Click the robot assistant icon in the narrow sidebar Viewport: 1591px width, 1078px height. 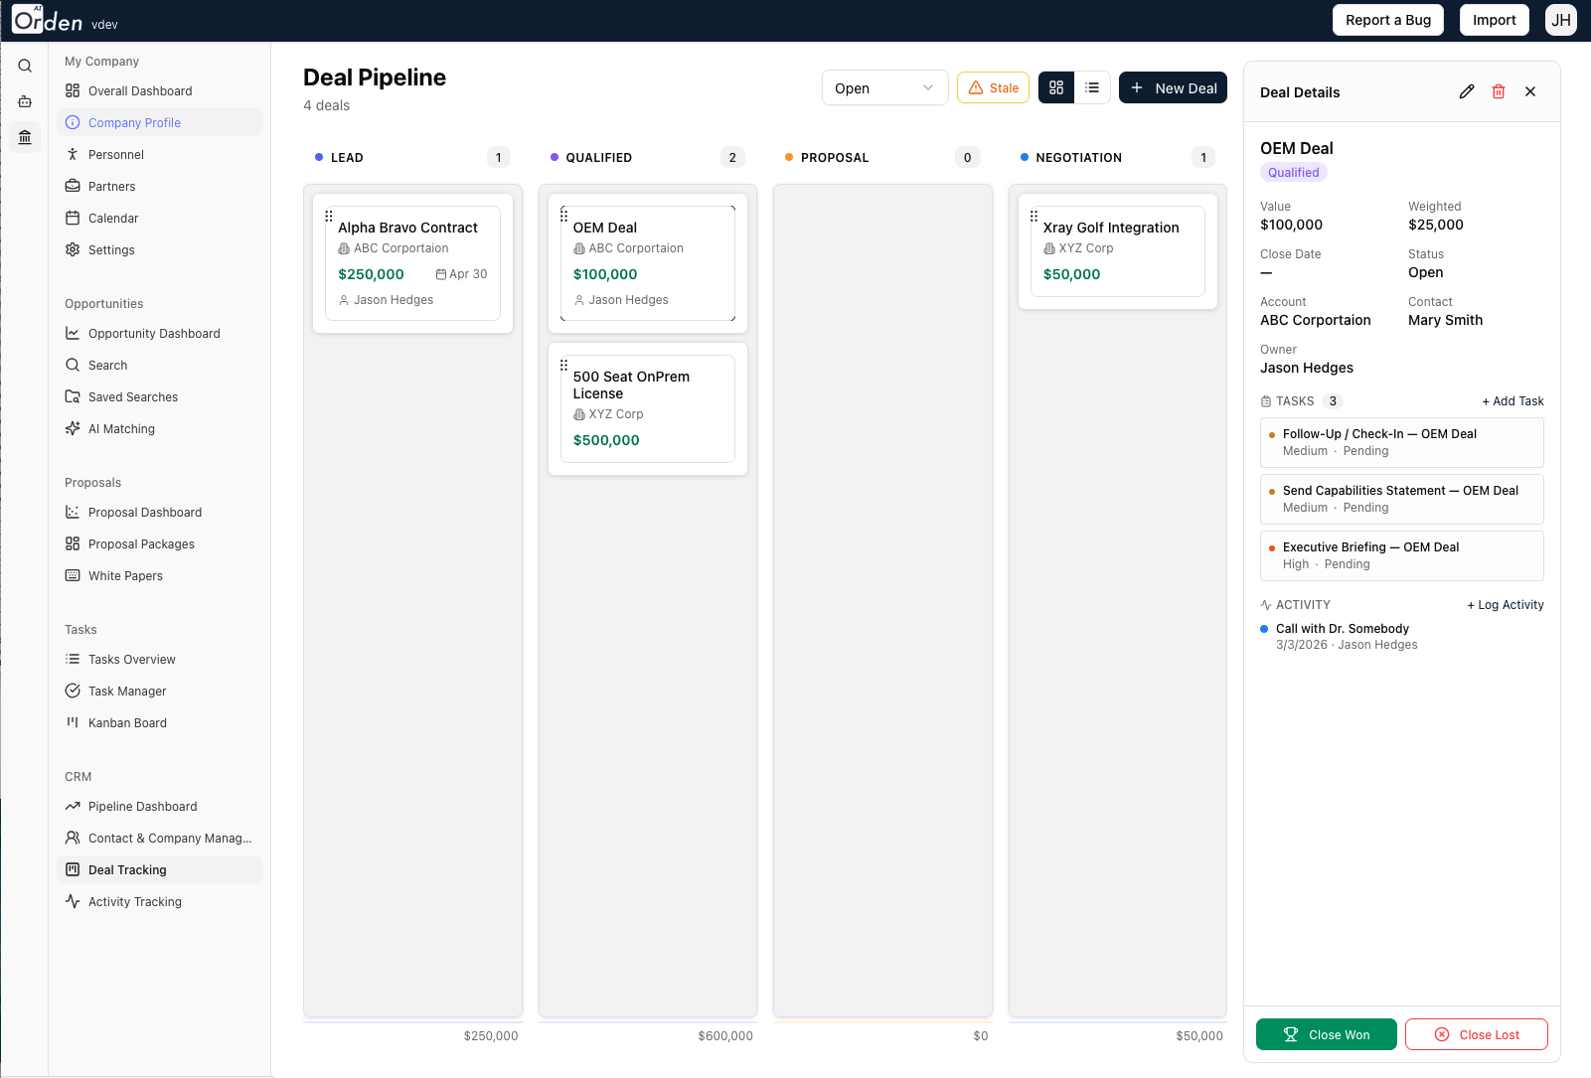coord(24,101)
